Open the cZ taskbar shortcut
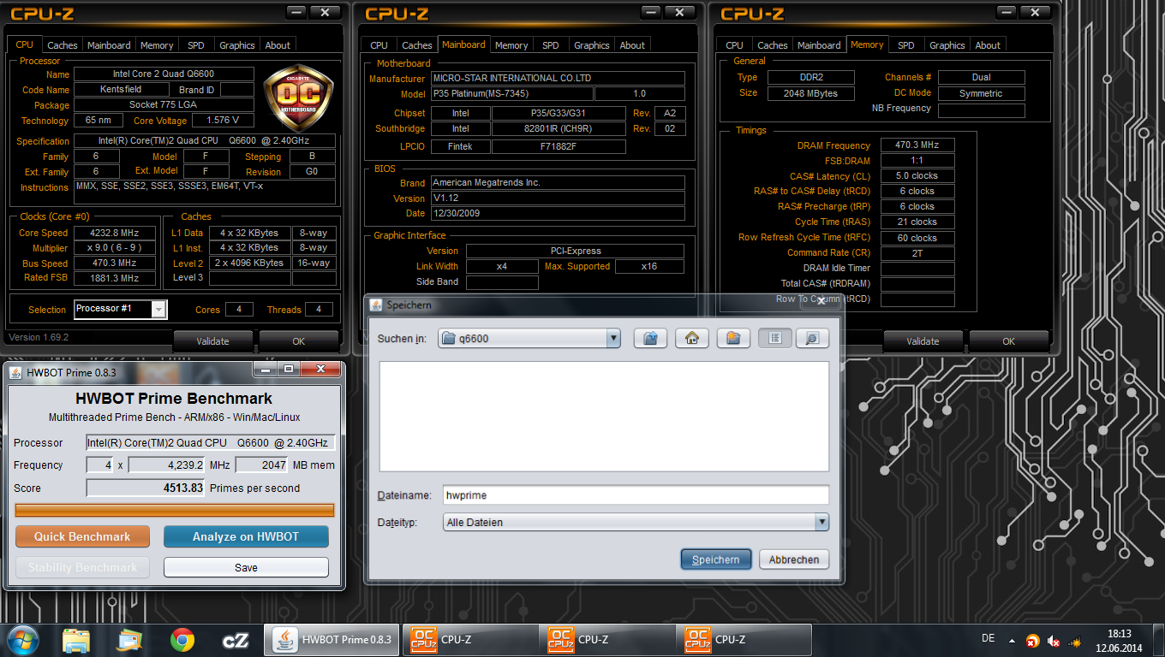1165x657 pixels. point(235,639)
